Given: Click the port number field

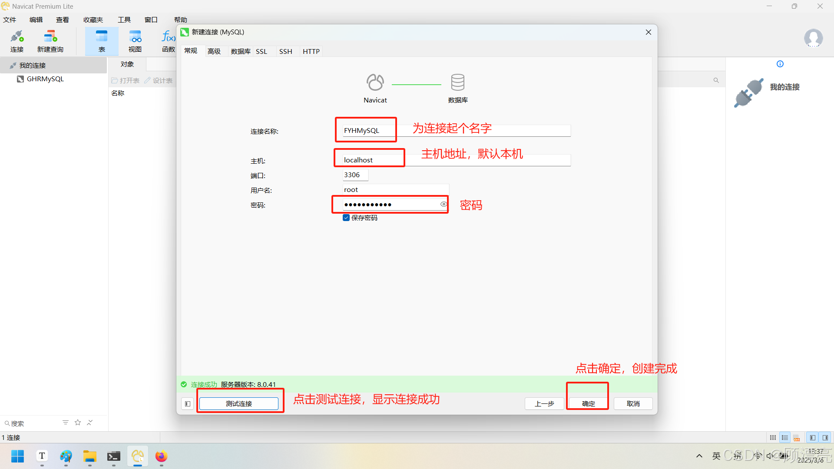Looking at the screenshot, I should click(x=355, y=175).
